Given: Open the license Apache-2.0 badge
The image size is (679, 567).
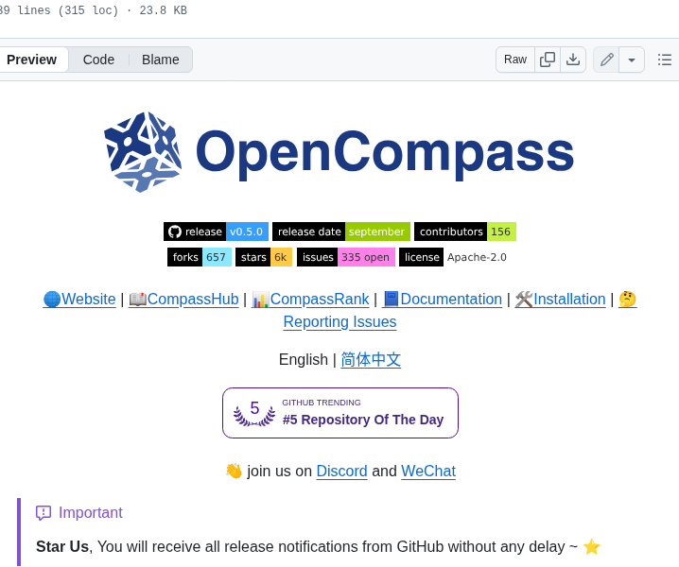Looking at the screenshot, I should (x=455, y=257).
